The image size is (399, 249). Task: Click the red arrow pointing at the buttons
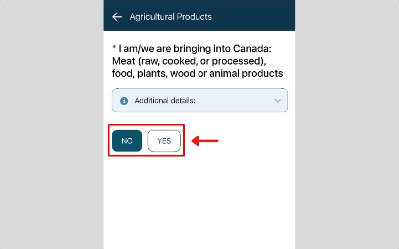point(205,141)
